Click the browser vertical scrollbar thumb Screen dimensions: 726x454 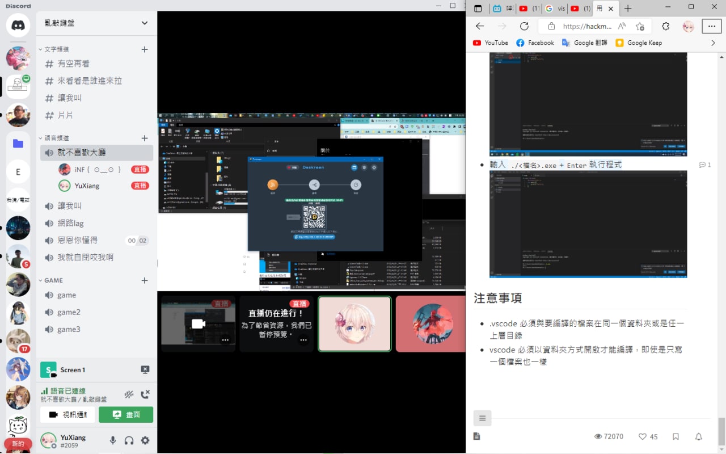[721, 432]
